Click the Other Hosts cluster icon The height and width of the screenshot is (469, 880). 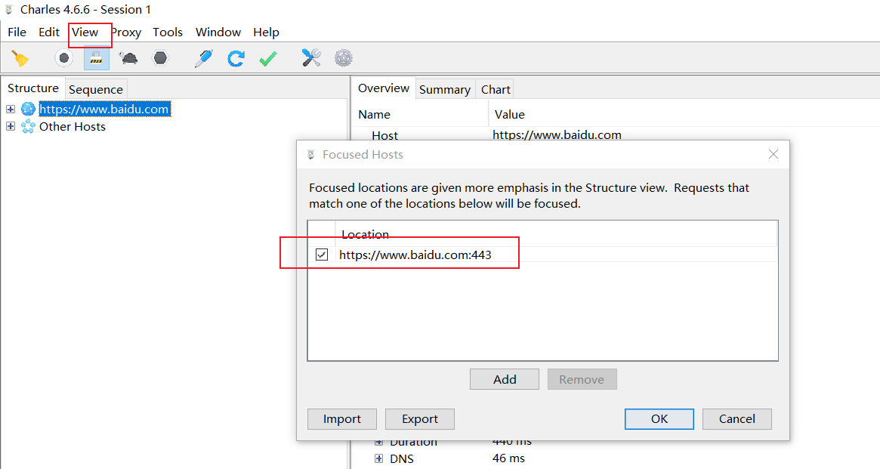tap(28, 126)
